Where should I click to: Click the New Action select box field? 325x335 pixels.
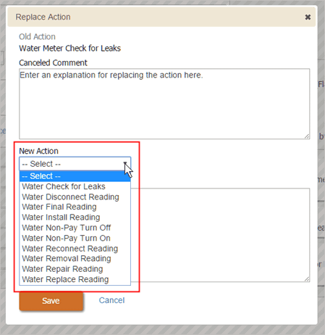(x=75, y=164)
